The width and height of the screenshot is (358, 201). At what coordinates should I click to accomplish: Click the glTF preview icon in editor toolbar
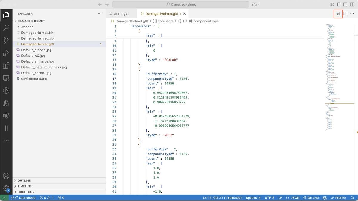coord(338,14)
